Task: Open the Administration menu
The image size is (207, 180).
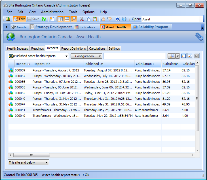Action: click(x=52, y=12)
